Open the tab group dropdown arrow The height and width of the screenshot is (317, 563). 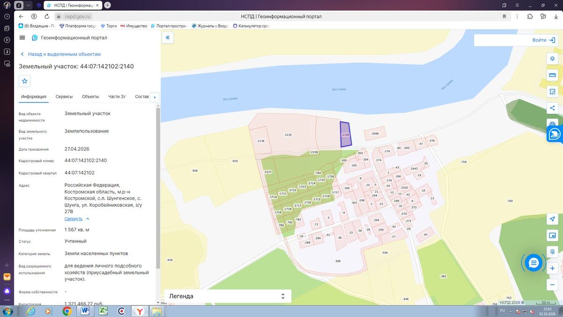point(29,5)
